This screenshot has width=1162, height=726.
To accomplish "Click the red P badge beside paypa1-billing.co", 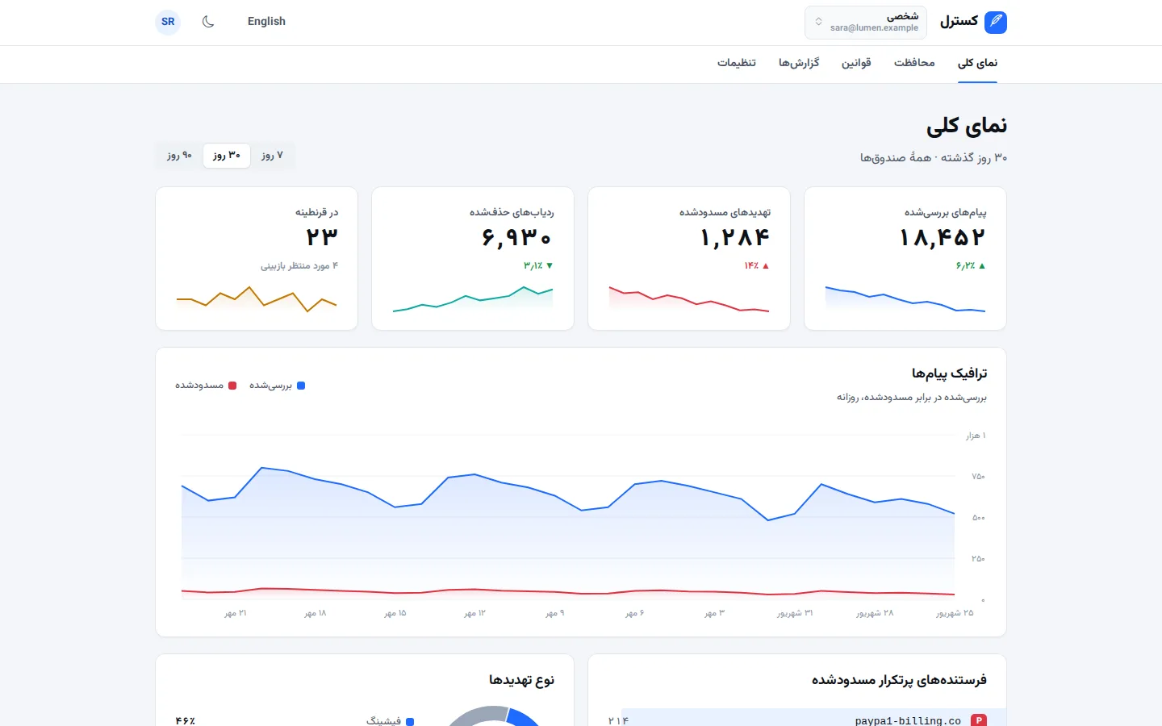I will click(979, 720).
